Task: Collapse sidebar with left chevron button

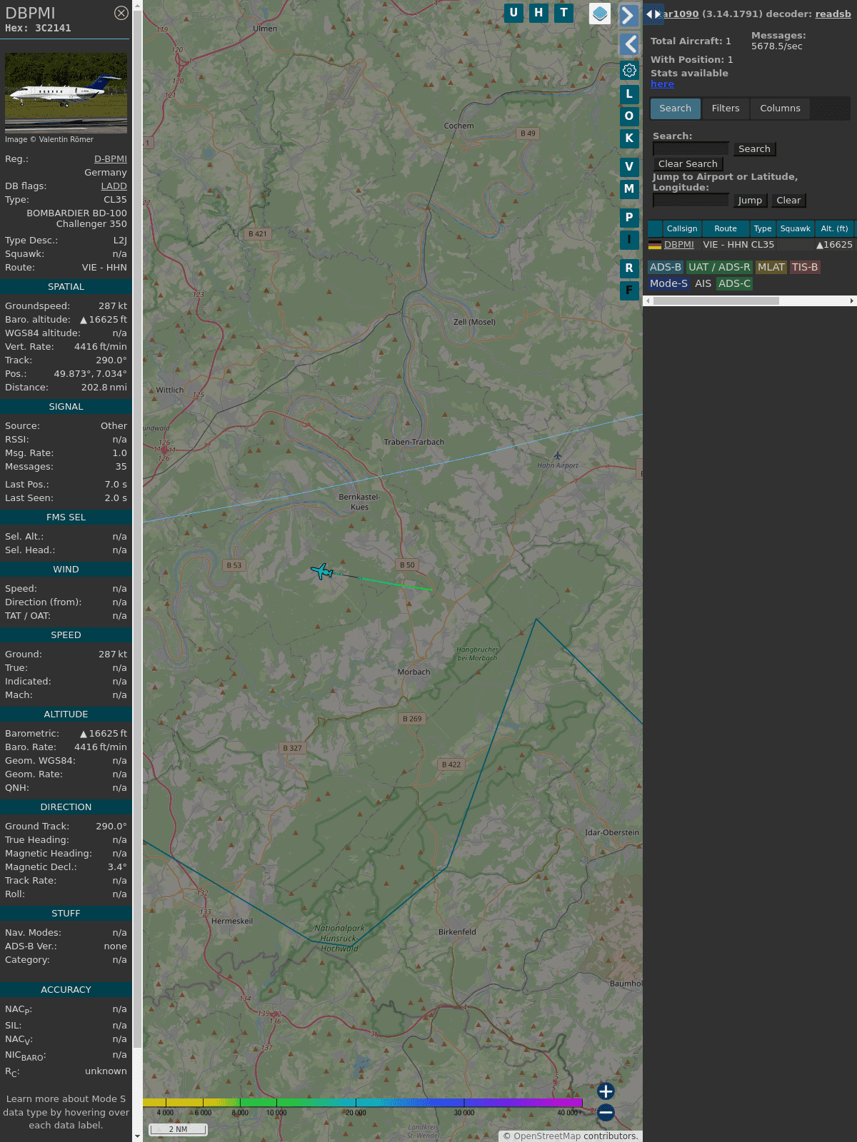Action: pos(628,44)
